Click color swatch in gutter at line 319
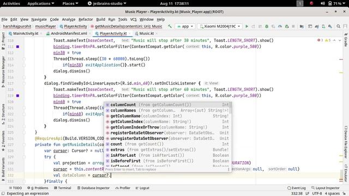 pyautogui.click(x=17, y=96)
